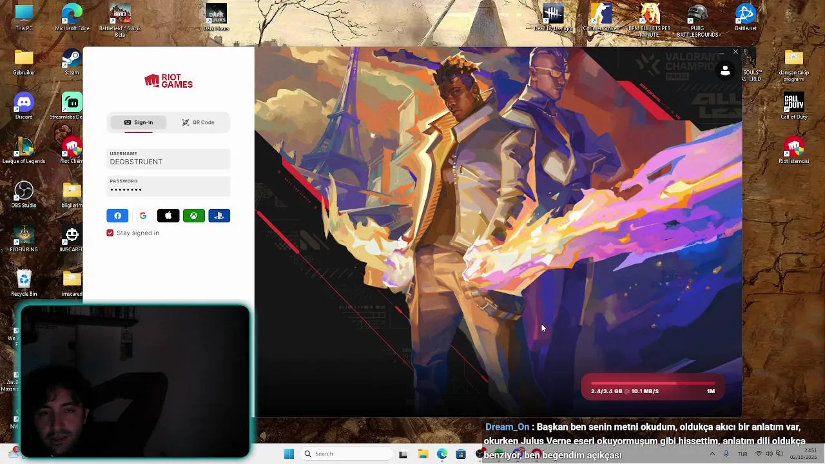Open Microsoft Edge from the taskbar
The width and height of the screenshot is (825, 464).
[442, 454]
